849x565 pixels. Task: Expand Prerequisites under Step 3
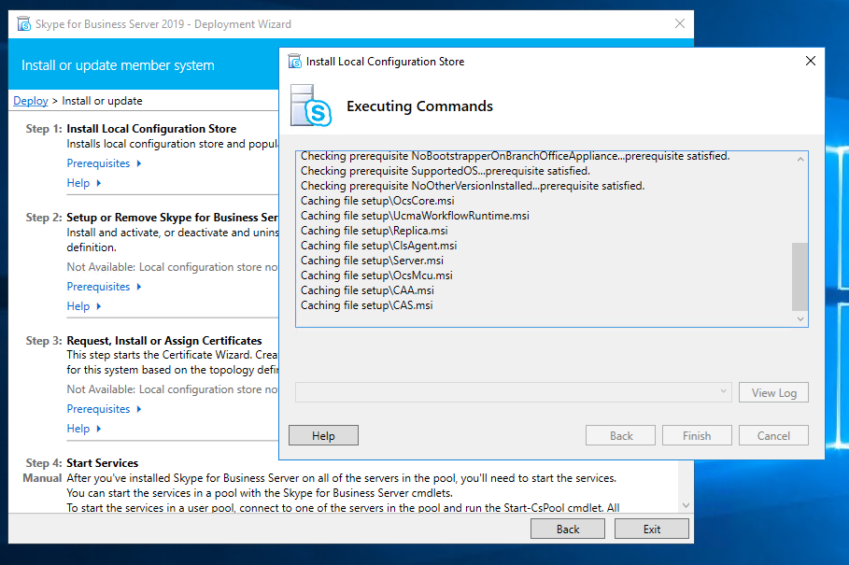(x=104, y=409)
